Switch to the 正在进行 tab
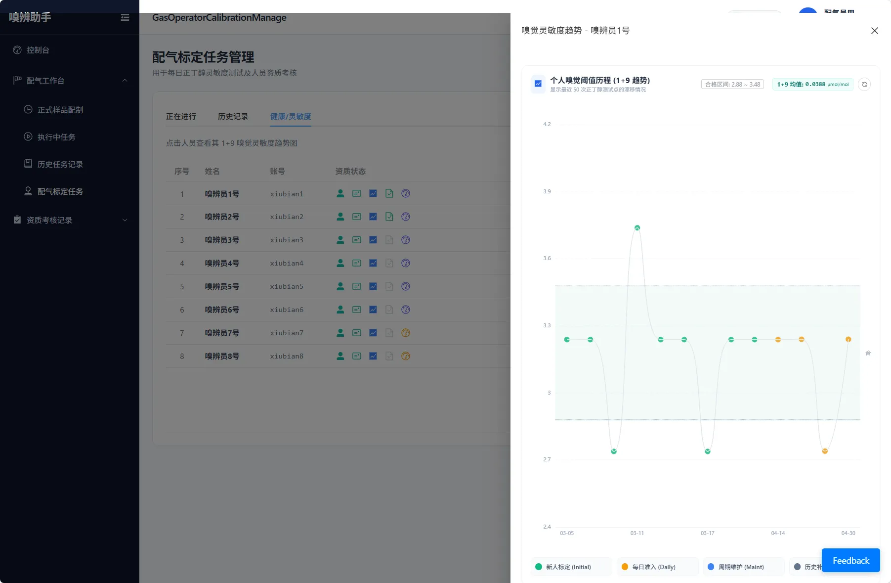The width and height of the screenshot is (891, 583). click(x=181, y=116)
